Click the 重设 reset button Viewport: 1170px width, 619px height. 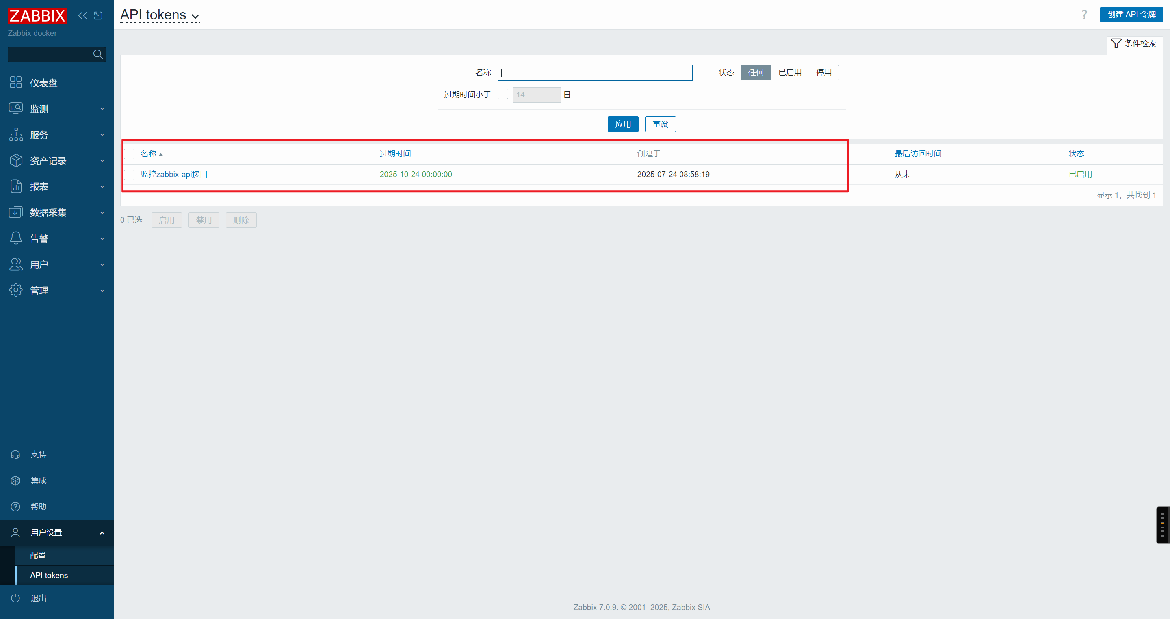(660, 124)
